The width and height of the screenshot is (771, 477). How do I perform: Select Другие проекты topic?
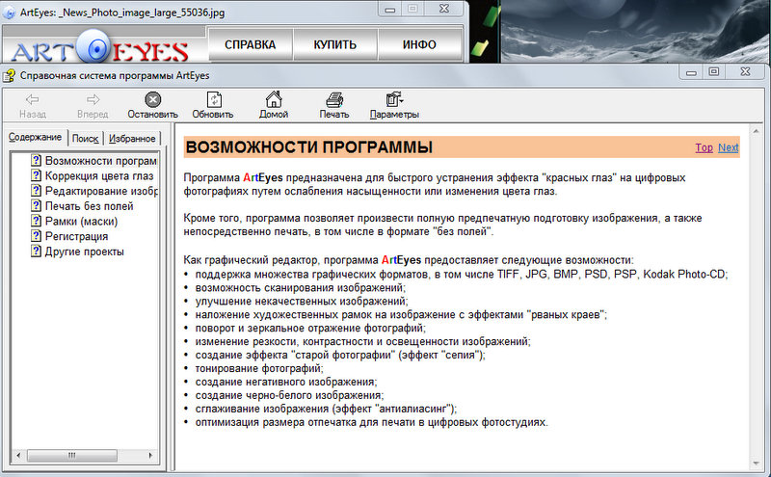(x=85, y=252)
